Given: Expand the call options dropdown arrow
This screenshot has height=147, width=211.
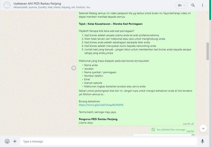Looking at the screenshot, I should pos(185,5).
